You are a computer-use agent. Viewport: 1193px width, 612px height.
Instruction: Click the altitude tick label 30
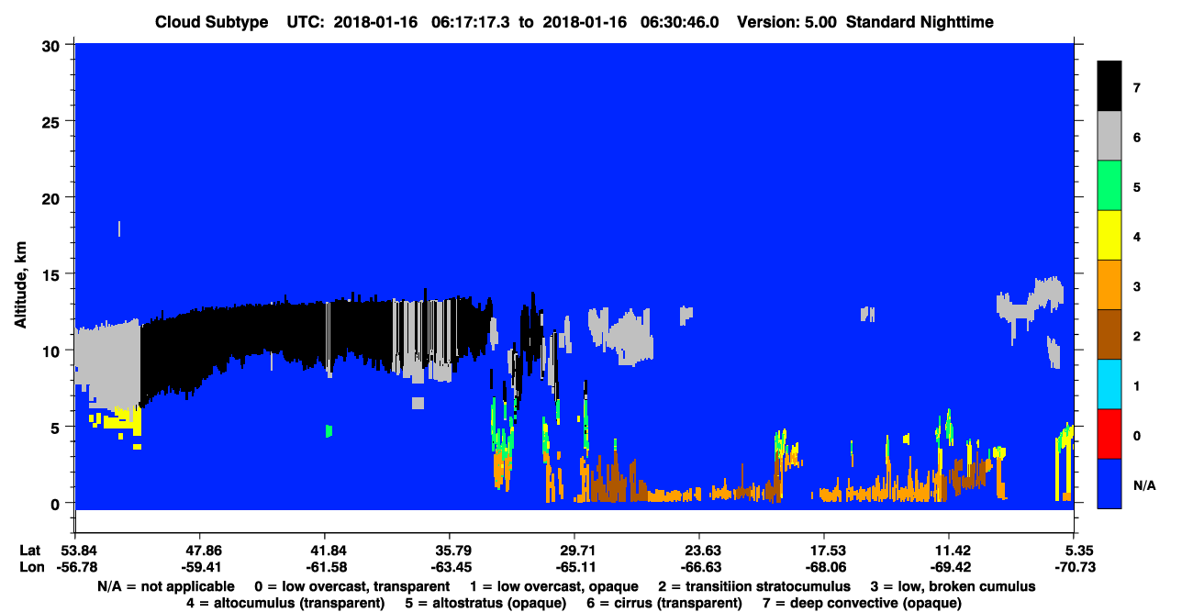[x=53, y=45]
